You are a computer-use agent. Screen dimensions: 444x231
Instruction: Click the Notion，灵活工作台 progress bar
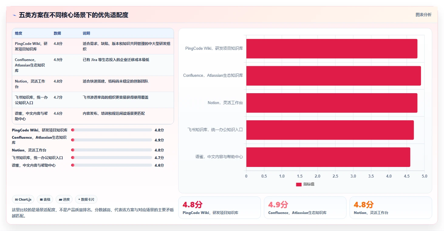point(111,150)
